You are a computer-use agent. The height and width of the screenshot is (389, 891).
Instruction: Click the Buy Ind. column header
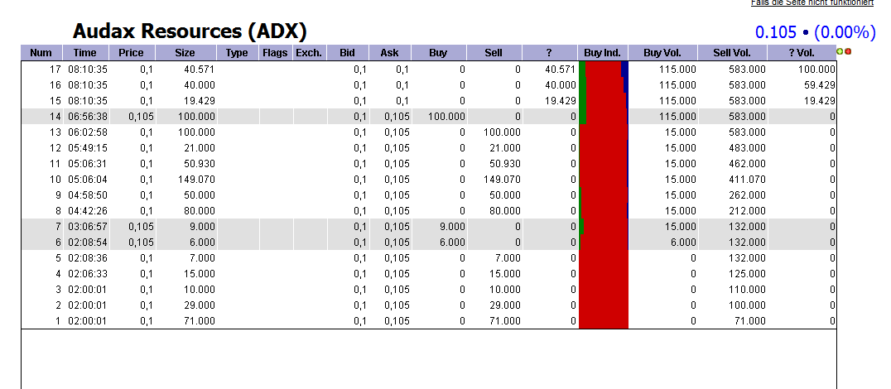pos(603,53)
